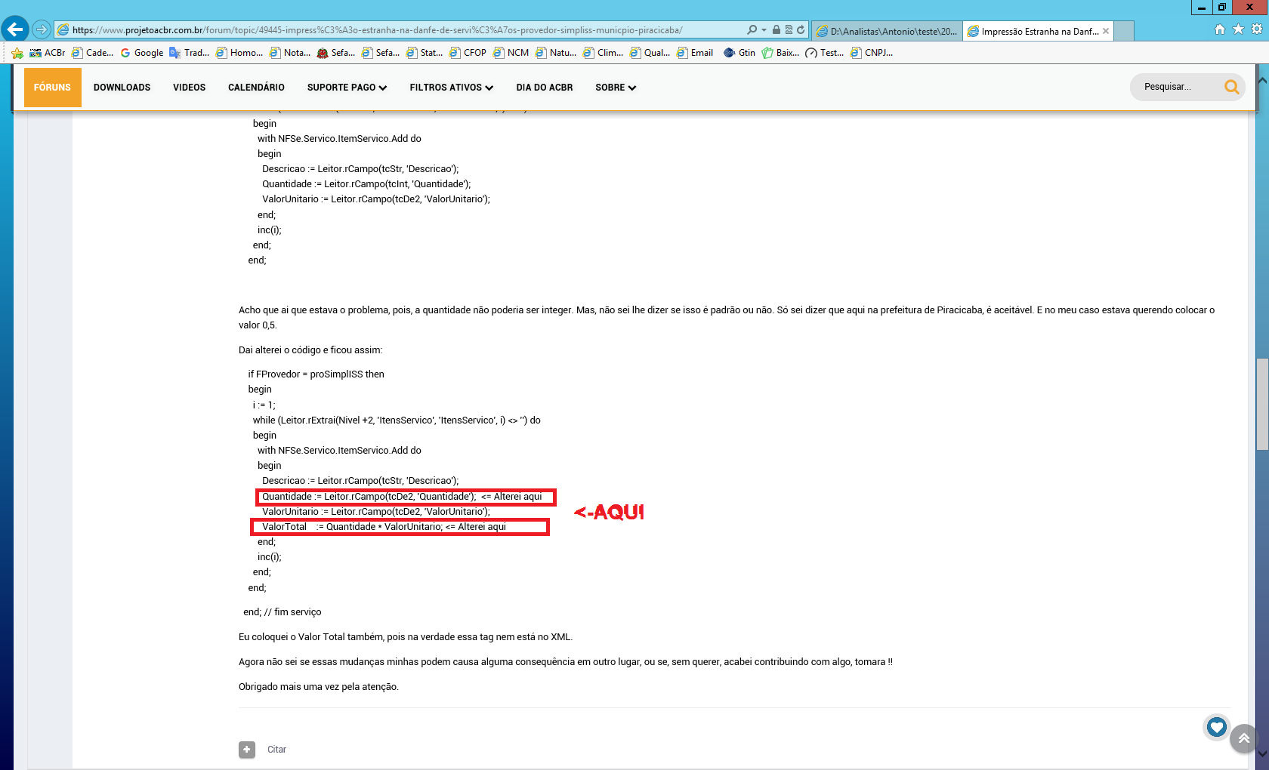Go to the FÓRUNS section
Image resolution: width=1269 pixels, height=770 pixels.
pos(52,88)
